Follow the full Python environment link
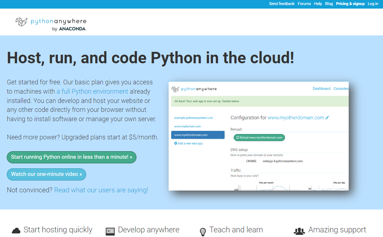Image resolution: width=383 pixels, height=237 pixels. click(x=93, y=91)
